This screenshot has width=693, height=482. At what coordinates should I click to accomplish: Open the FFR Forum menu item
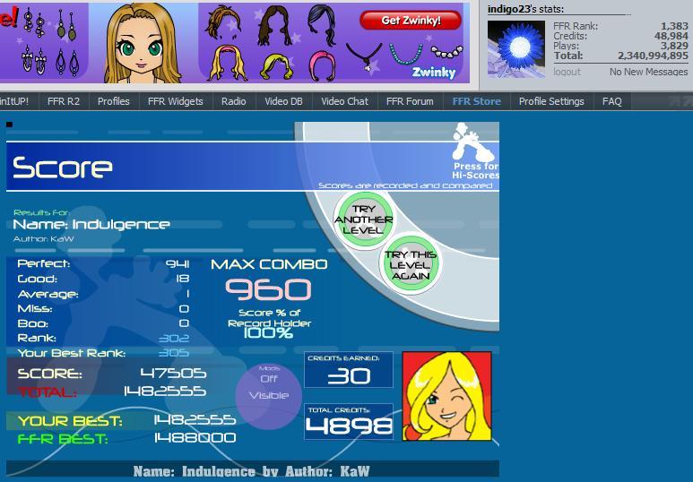[x=410, y=101]
